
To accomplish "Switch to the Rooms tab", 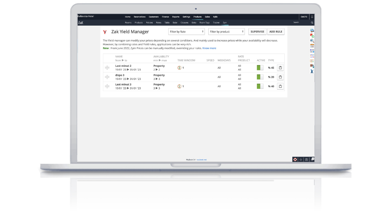I will (128, 23).
